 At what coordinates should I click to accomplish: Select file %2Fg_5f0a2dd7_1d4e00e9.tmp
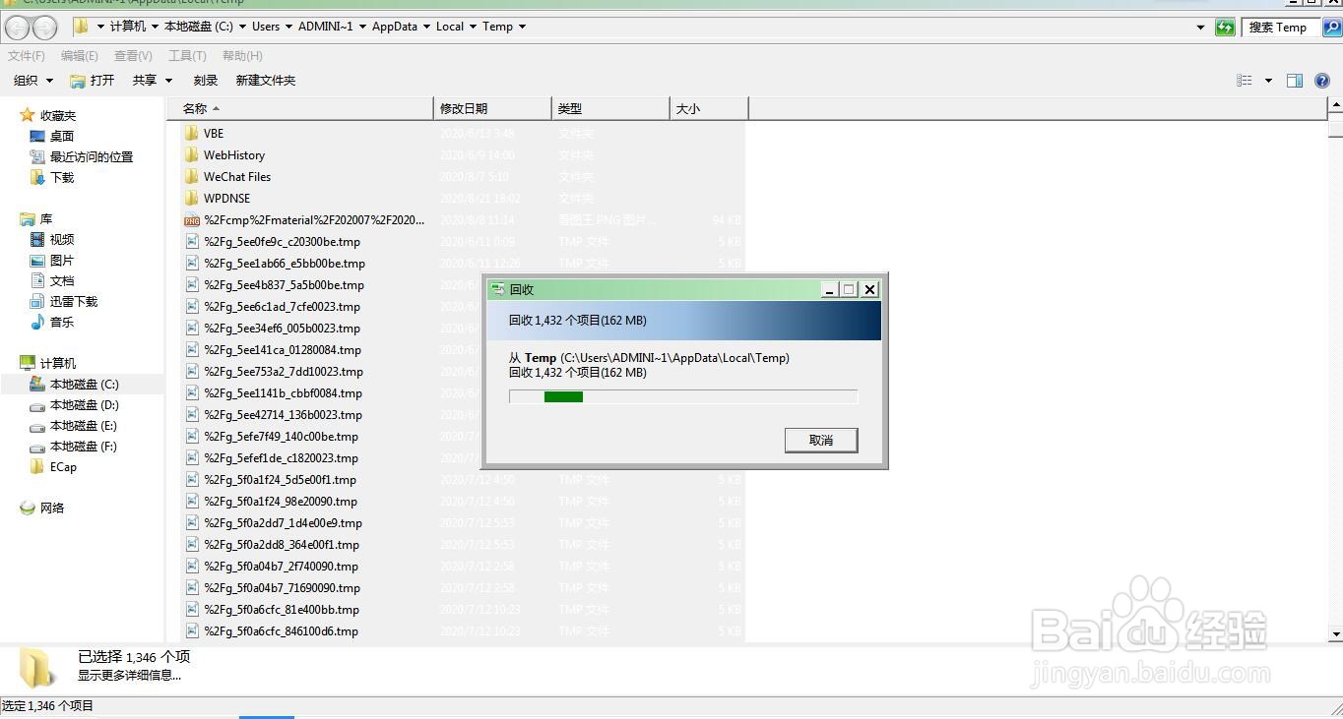pyautogui.click(x=283, y=523)
